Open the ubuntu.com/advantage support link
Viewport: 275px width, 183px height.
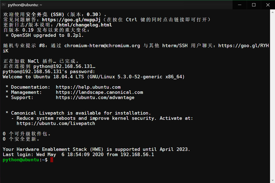coord(95,97)
